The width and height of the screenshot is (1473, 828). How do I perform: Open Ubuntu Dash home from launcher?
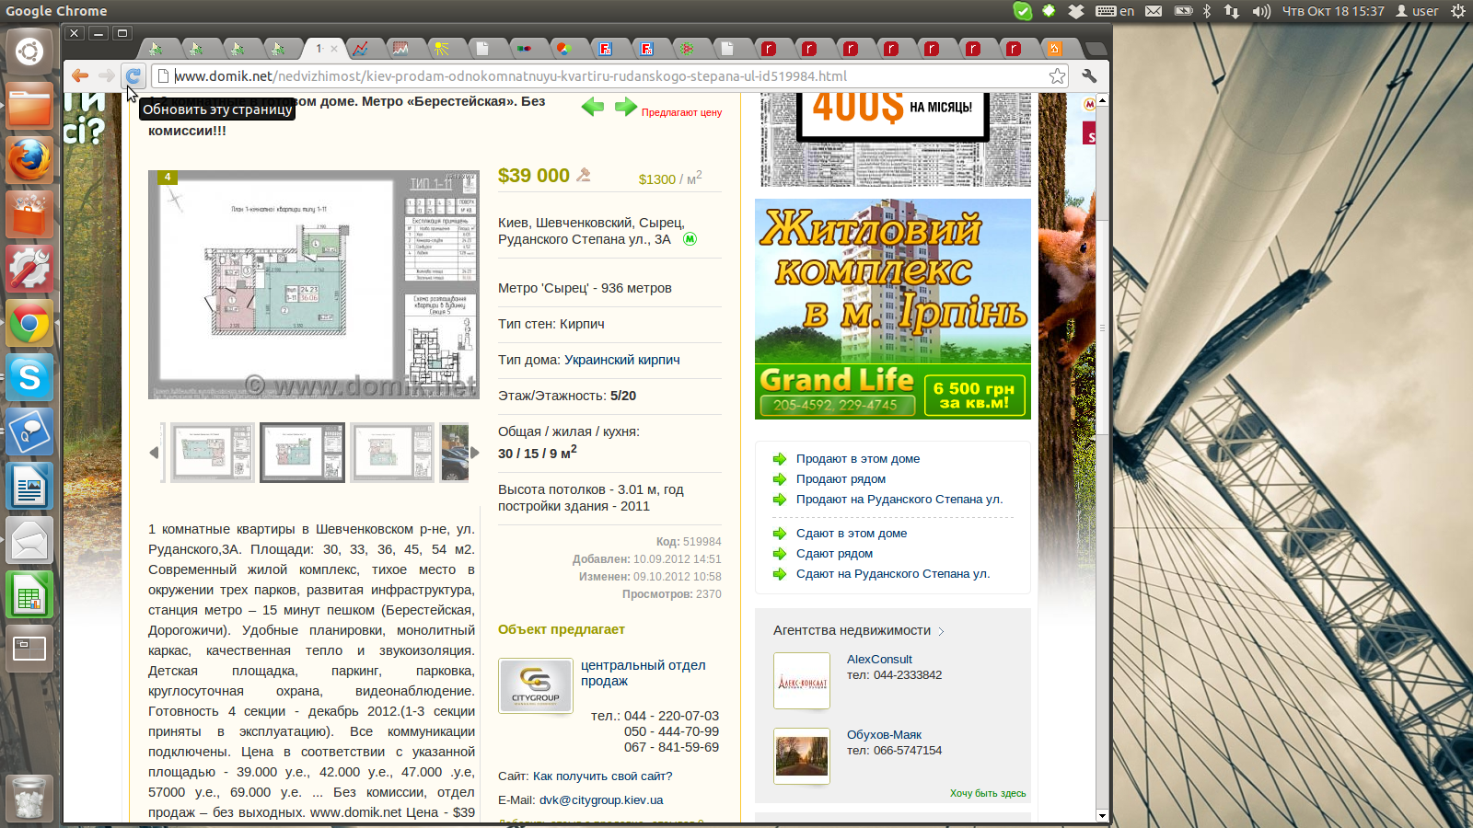point(29,52)
